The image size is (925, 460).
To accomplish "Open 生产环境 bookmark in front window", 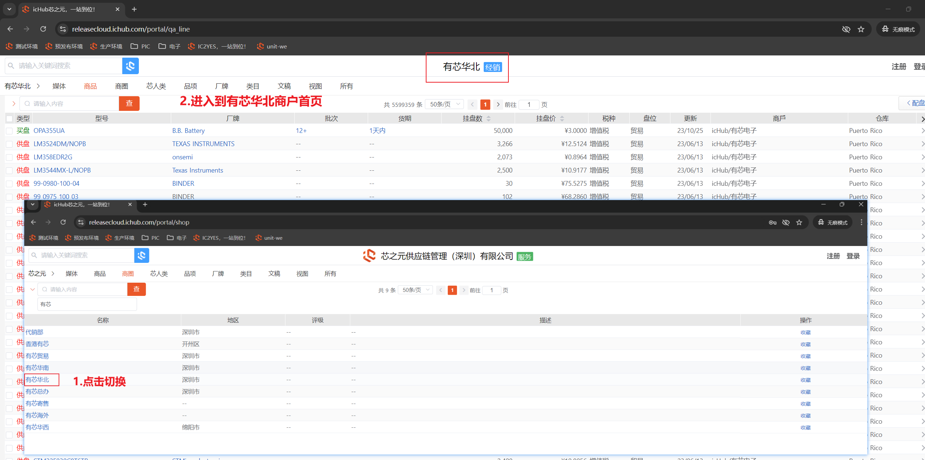I will tap(120, 238).
